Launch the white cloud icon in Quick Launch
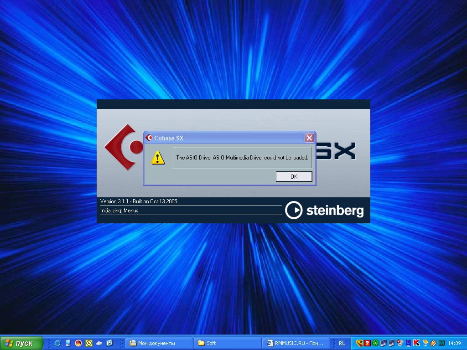Viewport: 467px width, 350px height. point(99,343)
